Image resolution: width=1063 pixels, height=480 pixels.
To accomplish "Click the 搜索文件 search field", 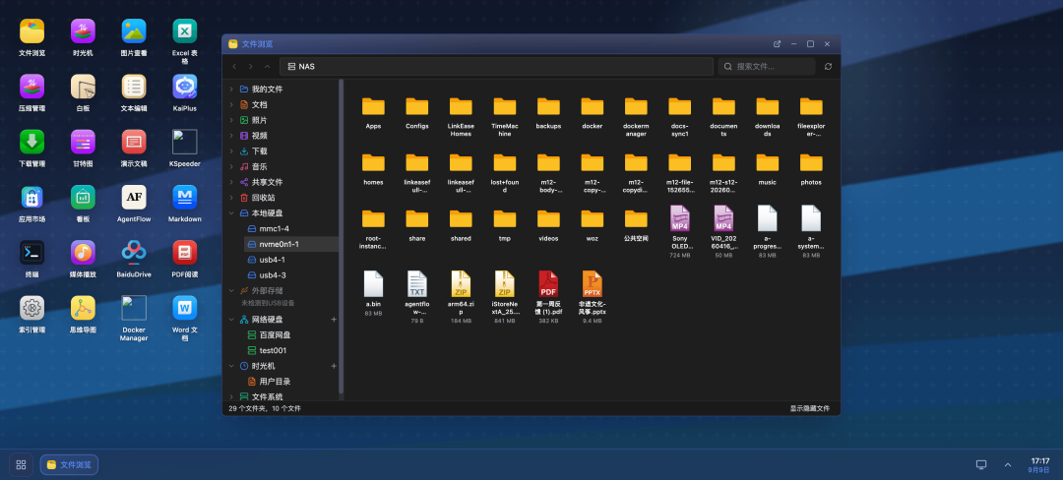I will (766, 66).
